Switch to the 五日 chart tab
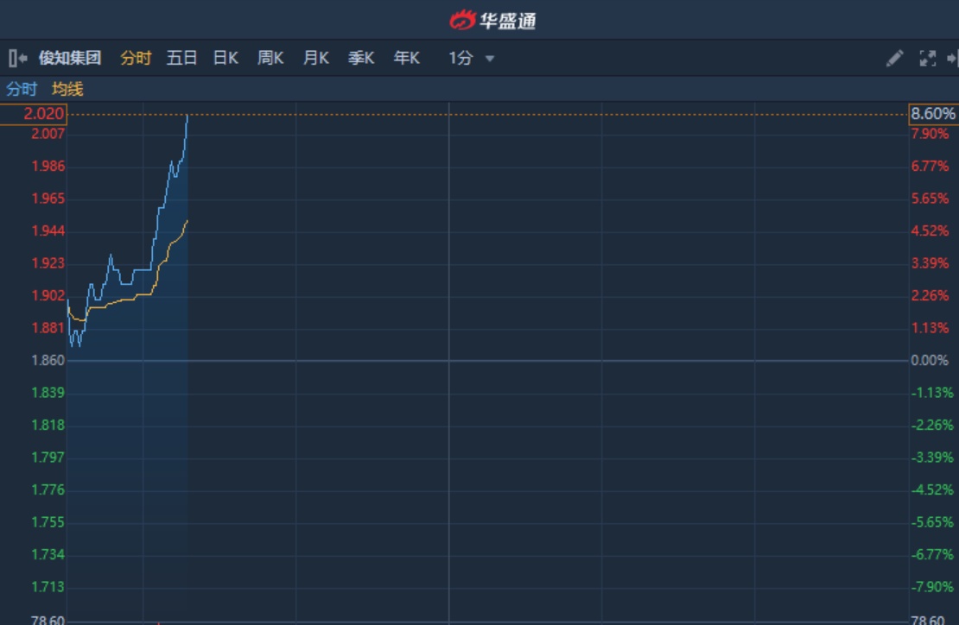Image resolution: width=959 pixels, height=625 pixels. pos(181,58)
